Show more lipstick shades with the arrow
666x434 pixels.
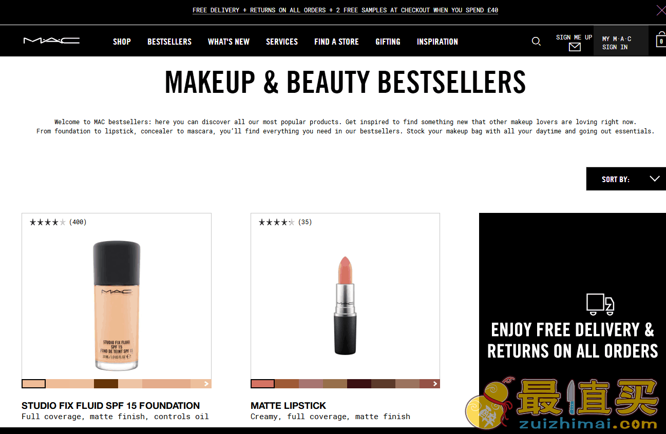click(x=435, y=384)
